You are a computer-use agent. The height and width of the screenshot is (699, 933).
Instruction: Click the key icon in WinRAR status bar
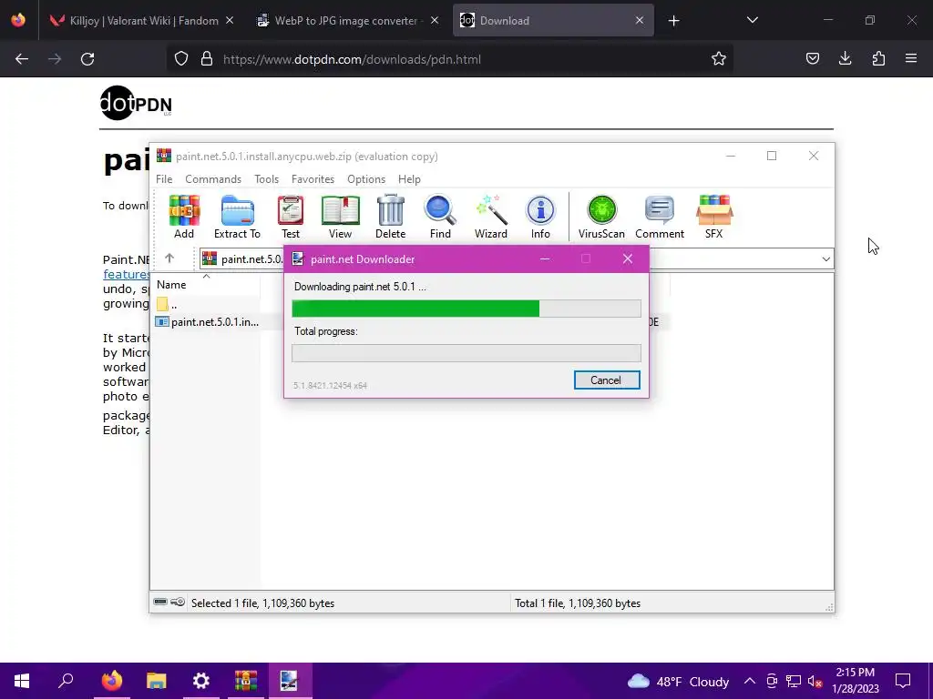[x=178, y=603]
